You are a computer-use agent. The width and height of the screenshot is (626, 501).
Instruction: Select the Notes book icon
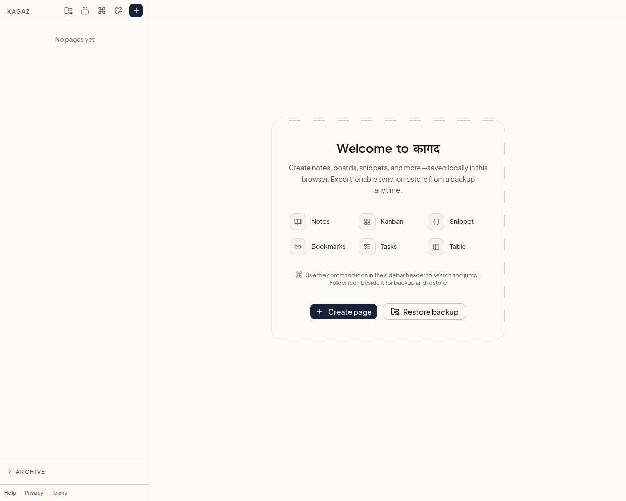[298, 222]
